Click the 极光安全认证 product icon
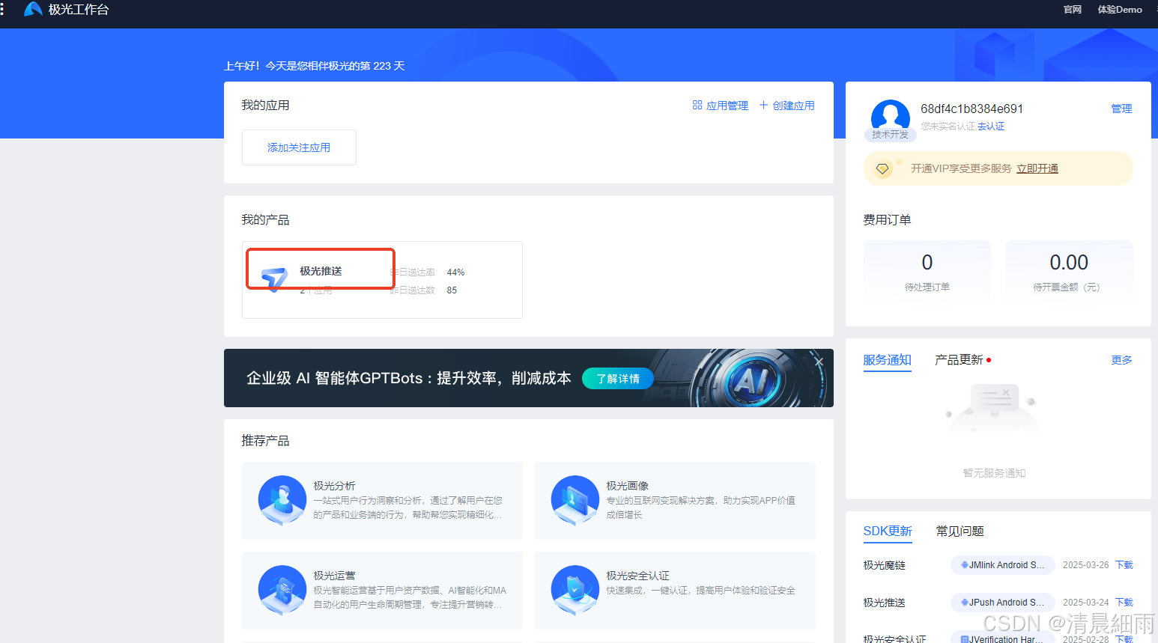Screen dimensions: 1158x643 click(x=575, y=590)
